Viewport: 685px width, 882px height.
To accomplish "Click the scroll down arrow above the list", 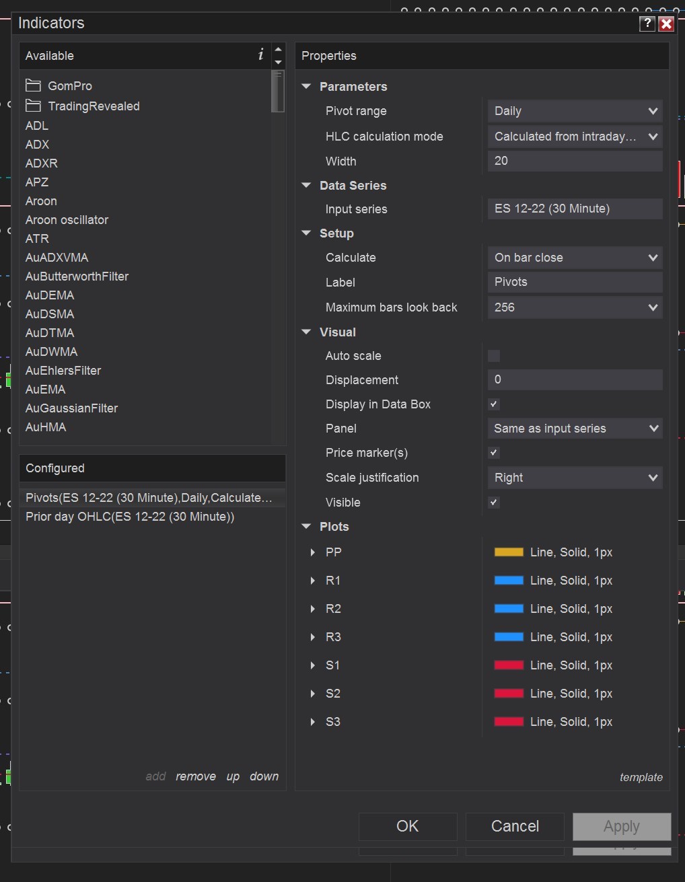I will (279, 63).
